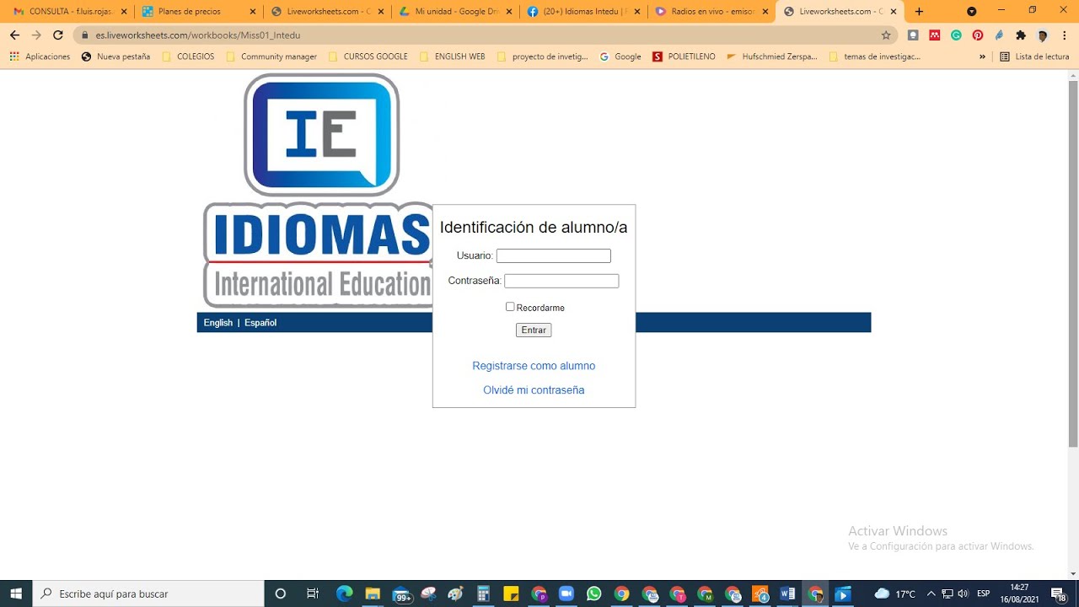Image resolution: width=1079 pixels, height=607 pixels.
Task: Open the Registrarse como alumno link
Action: [534, 366]
